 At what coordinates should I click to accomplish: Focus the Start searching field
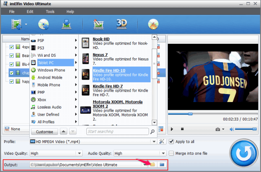118,131
